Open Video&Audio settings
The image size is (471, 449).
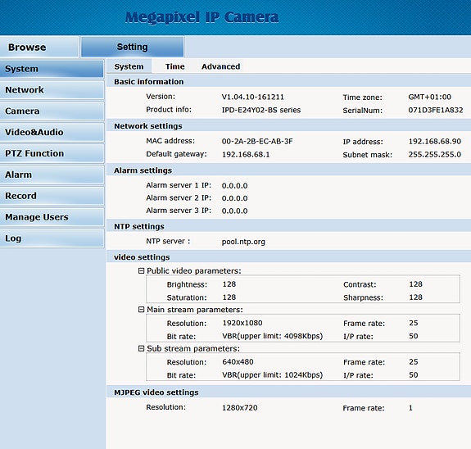(x=52, y=132)
